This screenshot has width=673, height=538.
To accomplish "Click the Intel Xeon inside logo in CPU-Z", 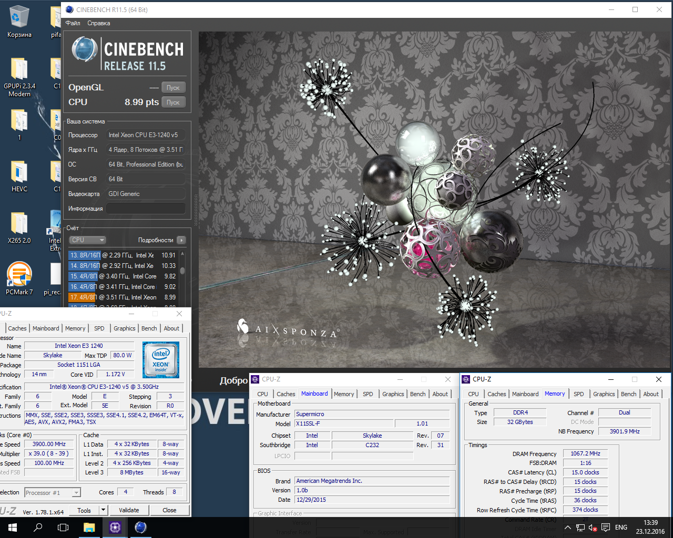I will click(x=161, y=360).
